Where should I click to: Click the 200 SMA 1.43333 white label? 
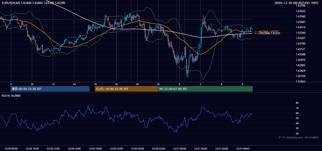pos(267,33)
